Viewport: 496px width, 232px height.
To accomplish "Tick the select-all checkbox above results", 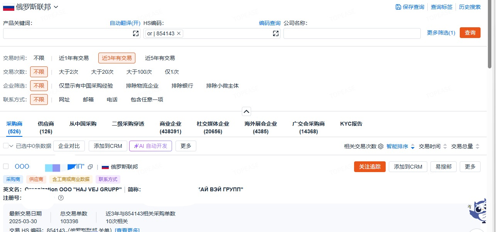I will click(x=6, y=146).
